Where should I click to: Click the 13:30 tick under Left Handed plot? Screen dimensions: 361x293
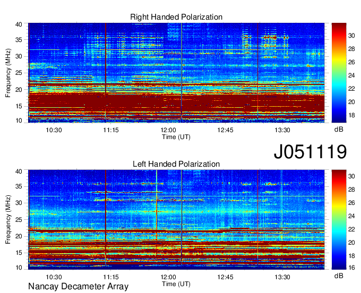click(x=282, y=277)
